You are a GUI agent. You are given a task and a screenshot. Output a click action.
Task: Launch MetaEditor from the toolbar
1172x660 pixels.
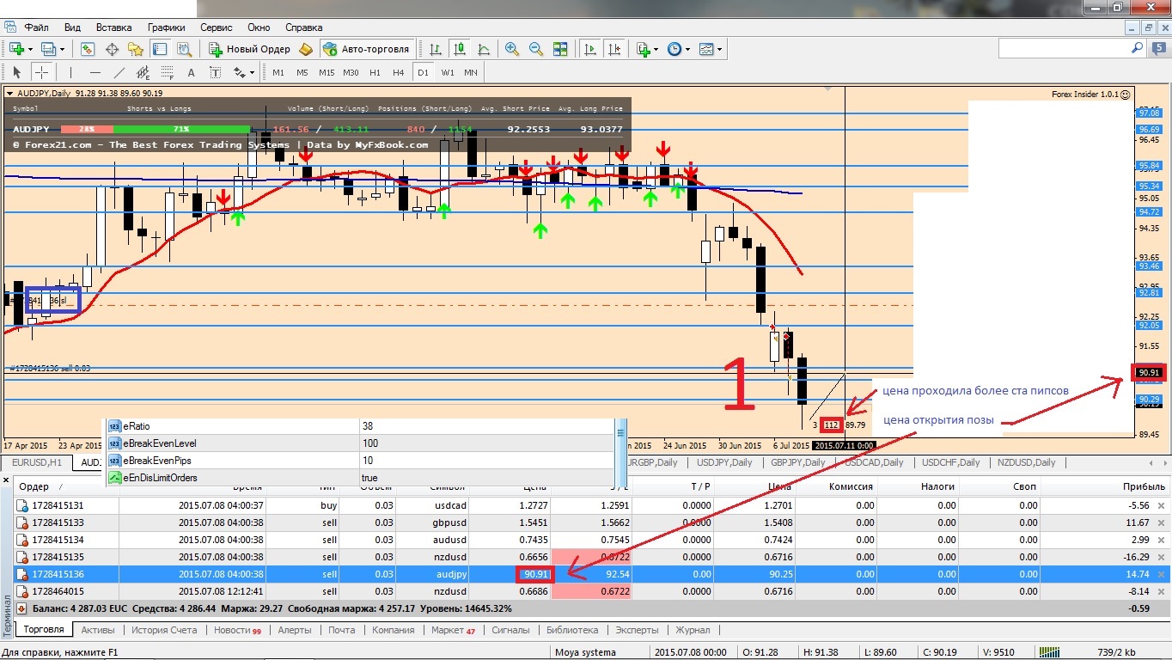coord(305,49)
